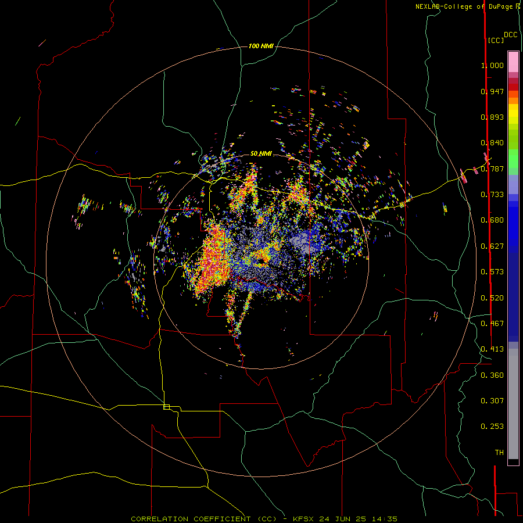Click the 0.520 scale value
Screen dimensions: 523x523
click(492, 298)
